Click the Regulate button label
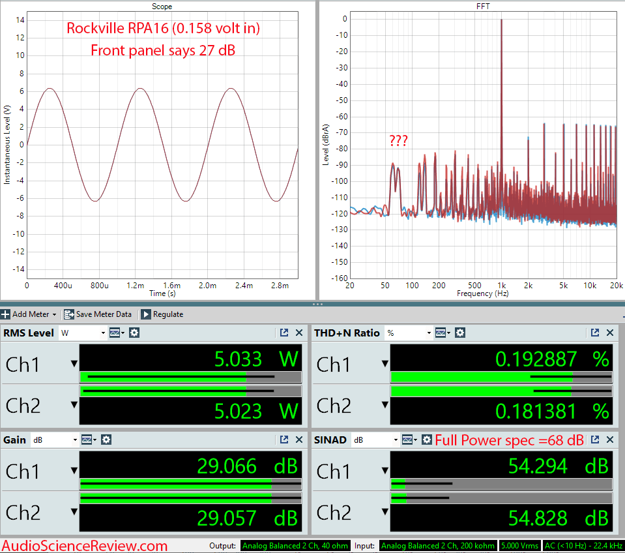Viewport: 625px width, 553px height. 167,314
